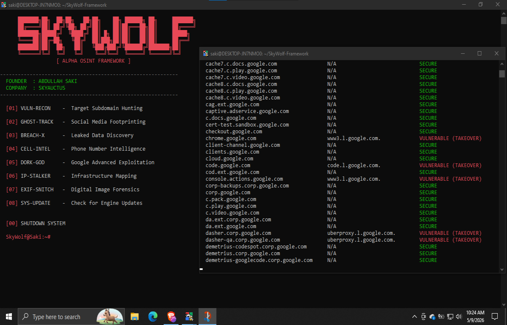Image resolution: width=507 pixels, height=325 pixels.
Task: Click the console.actions.google.com subdomain
Action: (244, 179)
